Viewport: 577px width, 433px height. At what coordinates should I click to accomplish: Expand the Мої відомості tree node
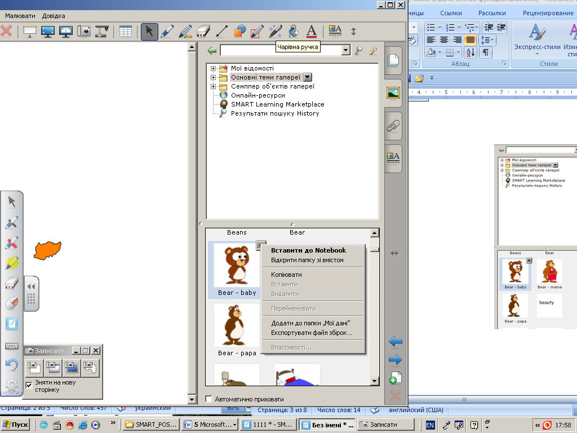pos(213,68)
